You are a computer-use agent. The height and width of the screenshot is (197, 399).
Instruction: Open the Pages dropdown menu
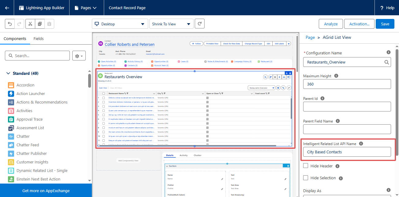[x=86, y=8]
